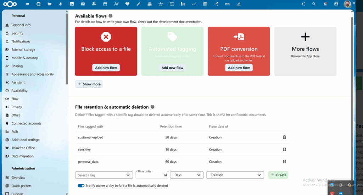Delete the customer-upload retention rule

(284, 137)
